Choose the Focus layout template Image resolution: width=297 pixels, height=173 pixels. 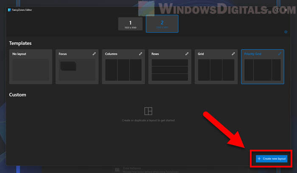point(77,67)
